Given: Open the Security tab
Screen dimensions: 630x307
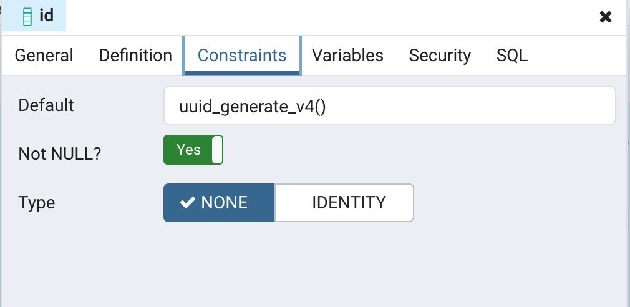Looking at the screenshot, I should [x=440, y=56].
